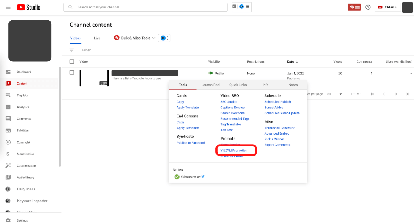This screenshot has height=222, width=414.
Task: Open Audio library from sidebar
Action: click(x=25, y=178)
